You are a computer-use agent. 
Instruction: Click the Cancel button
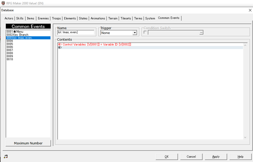coord(191,157)
